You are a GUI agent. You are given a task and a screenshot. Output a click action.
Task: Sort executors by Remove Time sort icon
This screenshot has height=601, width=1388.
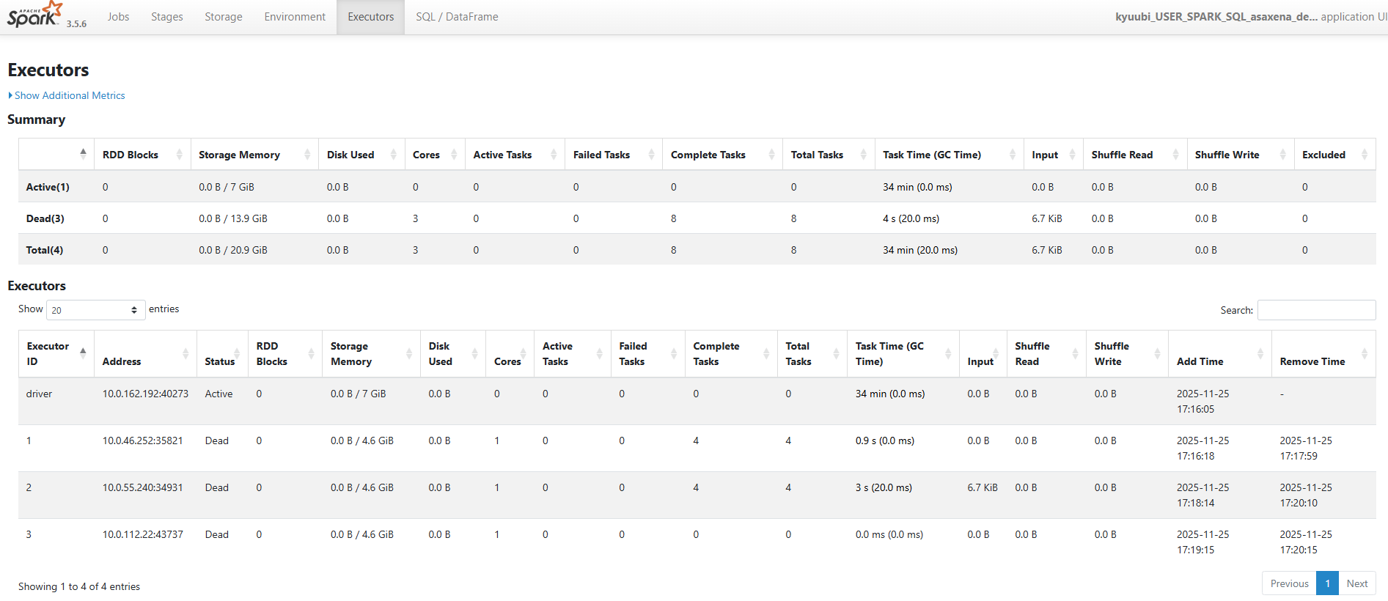pyautogui.click(x=1365, y=354)
